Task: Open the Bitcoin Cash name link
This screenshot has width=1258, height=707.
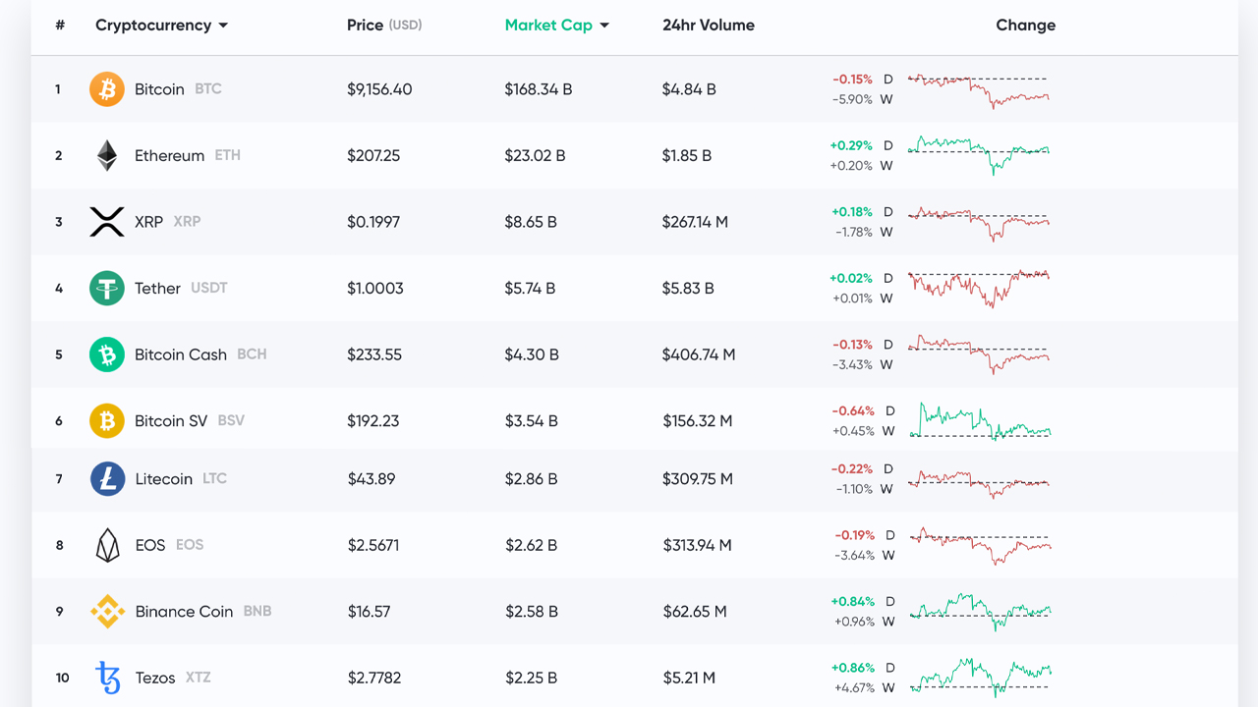Action: 181,353
